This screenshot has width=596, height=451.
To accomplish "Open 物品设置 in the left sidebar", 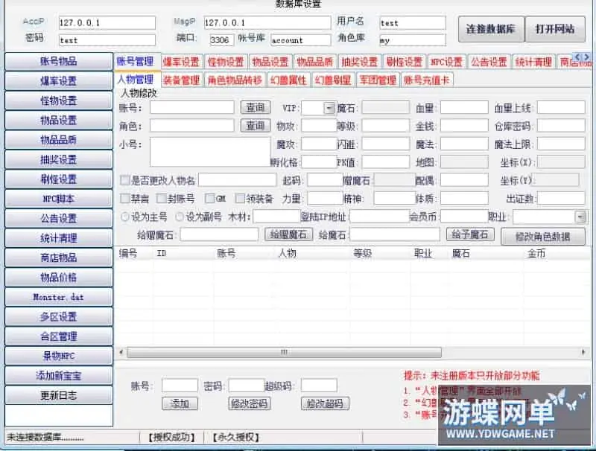I will [x=59, y=121].
